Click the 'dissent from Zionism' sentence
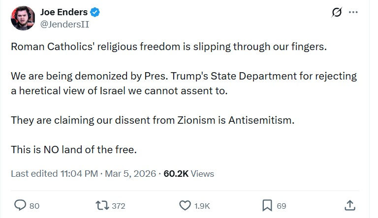This screenshot has width=378, height=218. [x=153, y=120]
